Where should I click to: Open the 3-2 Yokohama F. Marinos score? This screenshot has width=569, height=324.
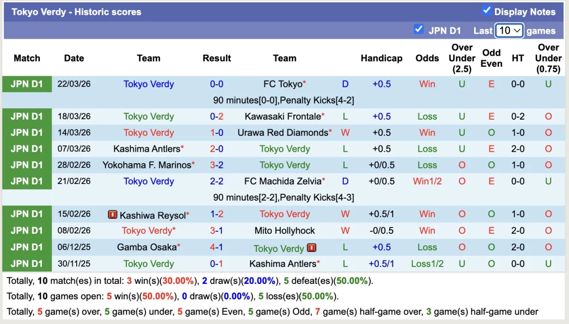217,165
